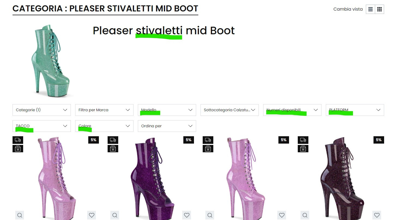Add purple boot to wishlist heart

tap(187, 215)
